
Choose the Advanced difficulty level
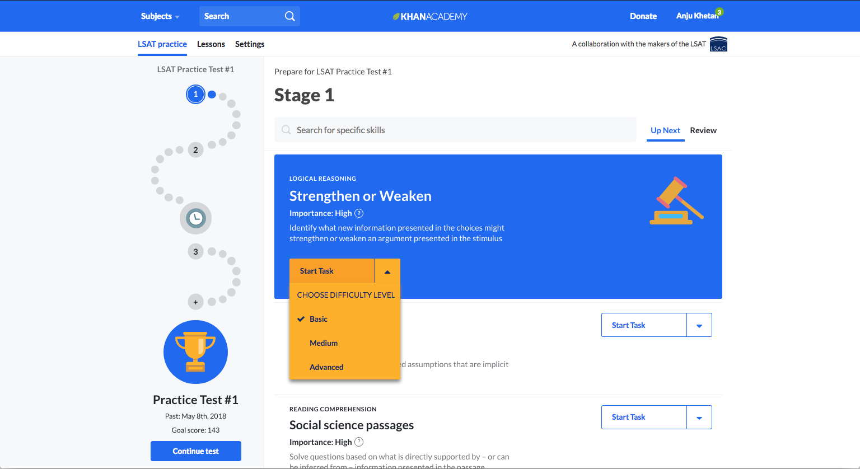[x=345, y=367]
